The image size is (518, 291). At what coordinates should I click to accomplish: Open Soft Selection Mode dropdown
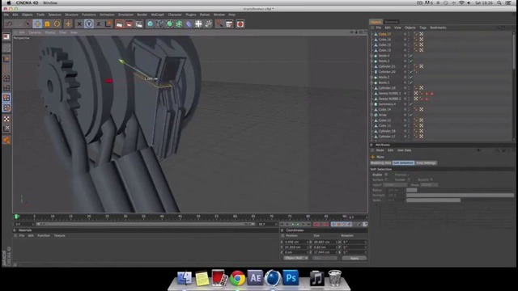tap(429, 185)
